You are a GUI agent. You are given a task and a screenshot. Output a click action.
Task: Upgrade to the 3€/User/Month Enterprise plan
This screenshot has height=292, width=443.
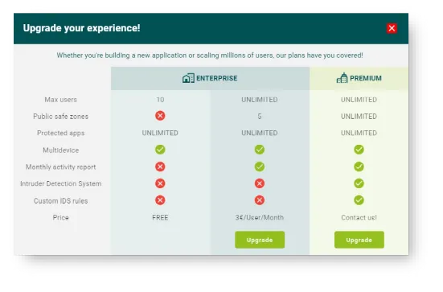260,240
